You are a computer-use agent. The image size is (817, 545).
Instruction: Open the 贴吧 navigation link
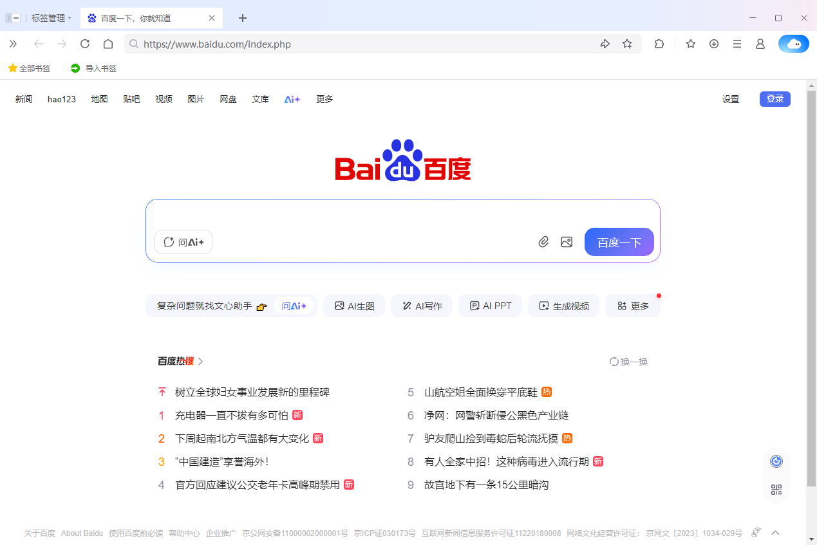coord(131,99)
